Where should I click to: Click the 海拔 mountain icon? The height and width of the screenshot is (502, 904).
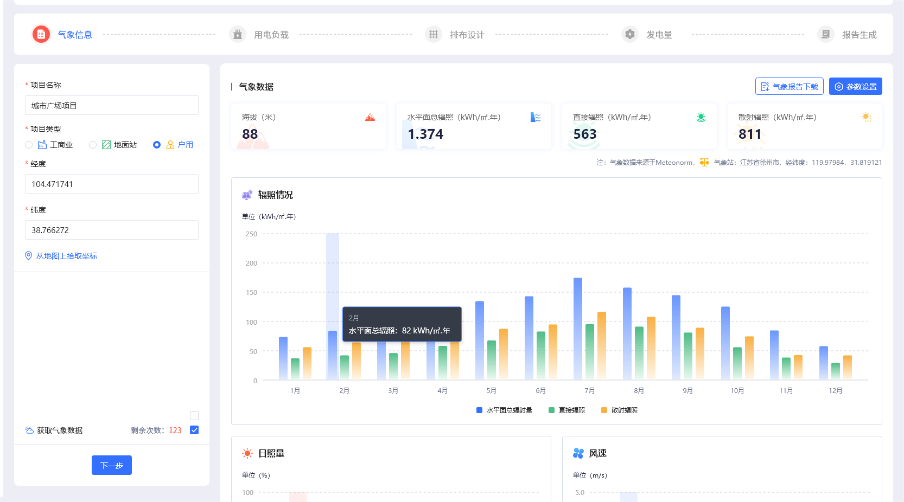coord(370,117)
